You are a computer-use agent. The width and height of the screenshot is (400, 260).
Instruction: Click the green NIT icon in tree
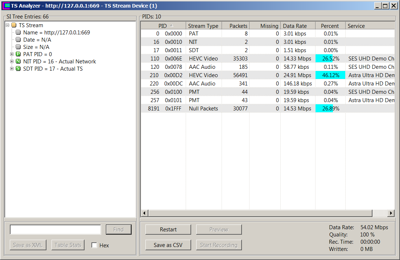pos(18,62)
